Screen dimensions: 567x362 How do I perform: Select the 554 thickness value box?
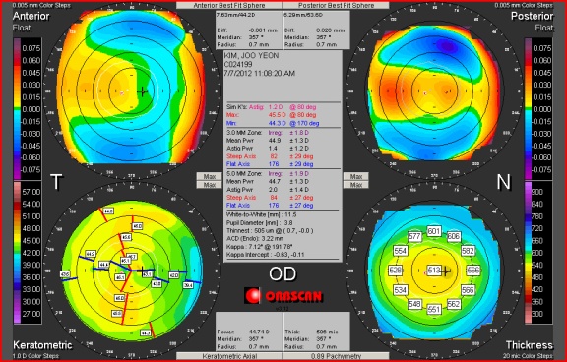point(401,251)
